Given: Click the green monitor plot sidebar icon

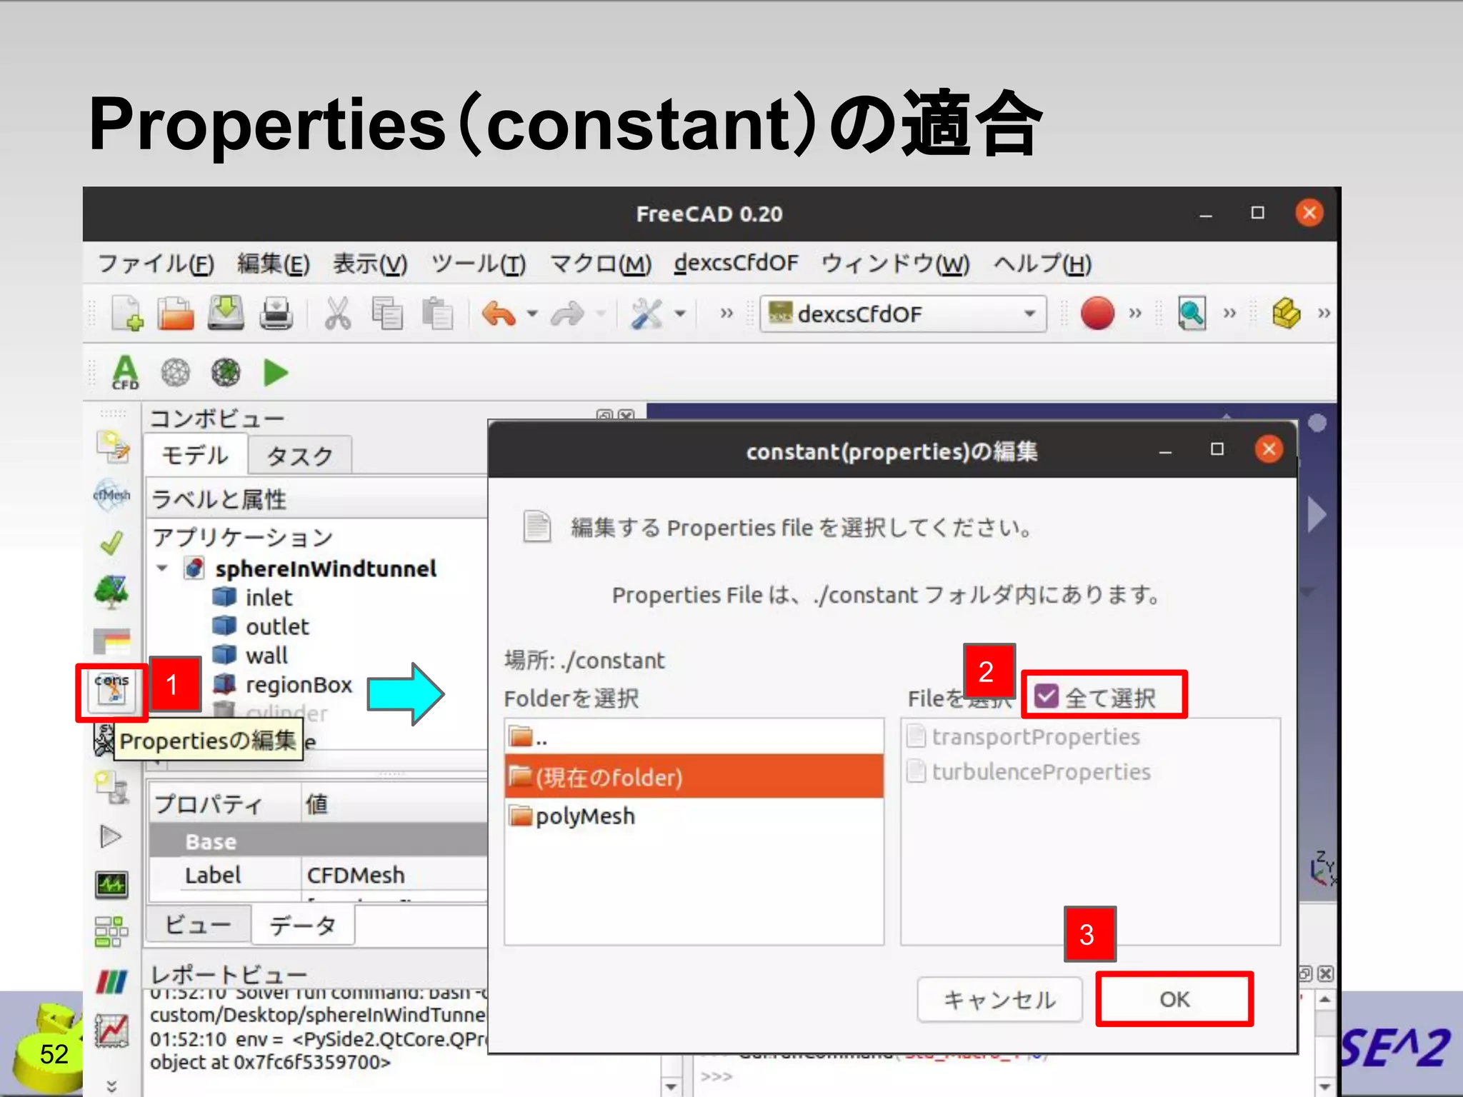Looking at the screenshot, I should [111, 885].
